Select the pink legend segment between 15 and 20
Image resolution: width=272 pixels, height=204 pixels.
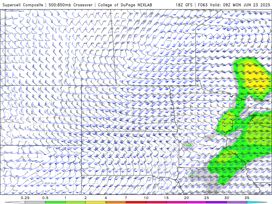176,202
